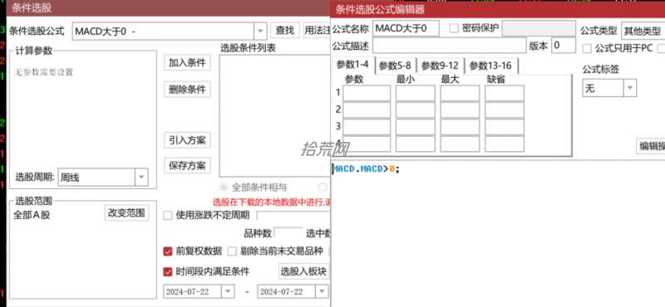Image resolution: width=665 pixels, height=307 pixels.
Task: Toggle 密码保护 checkbox
Action: (x=454, y=28)
